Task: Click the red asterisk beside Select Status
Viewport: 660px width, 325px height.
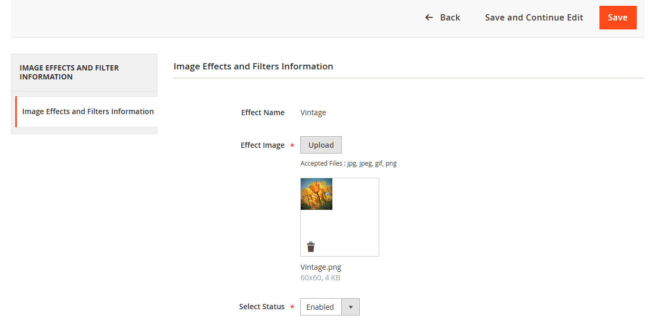Action: (292, 307)
